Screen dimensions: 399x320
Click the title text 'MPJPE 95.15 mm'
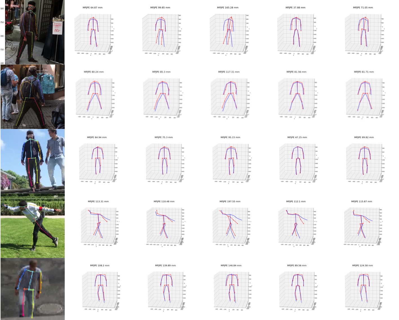tap(230, 137)
